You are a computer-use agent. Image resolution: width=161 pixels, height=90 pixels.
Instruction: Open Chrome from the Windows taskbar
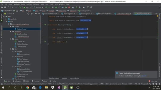27,87
